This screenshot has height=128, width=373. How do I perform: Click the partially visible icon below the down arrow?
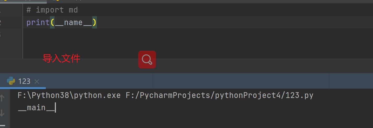click(2, 126)
